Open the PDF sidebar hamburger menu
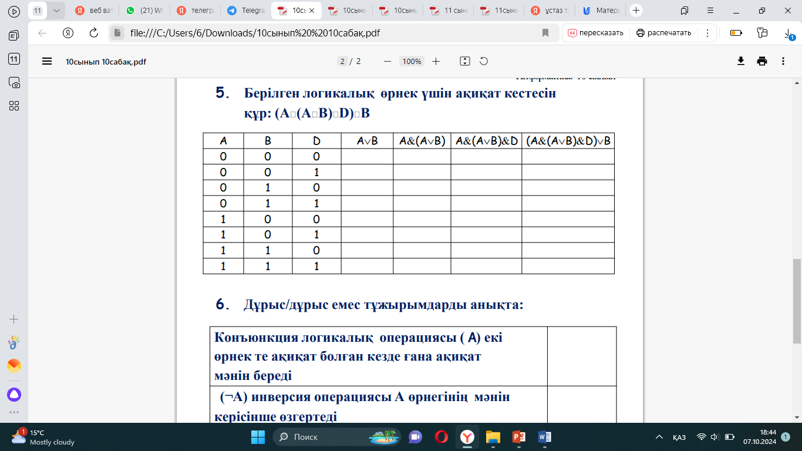This screenshot has width=802, height=451. 47,61
